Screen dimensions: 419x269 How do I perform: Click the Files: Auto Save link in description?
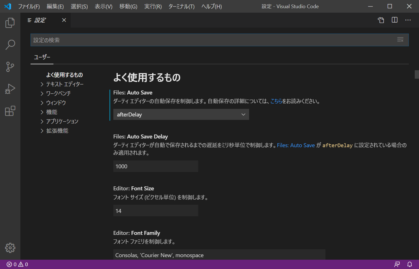click(296, 145)
